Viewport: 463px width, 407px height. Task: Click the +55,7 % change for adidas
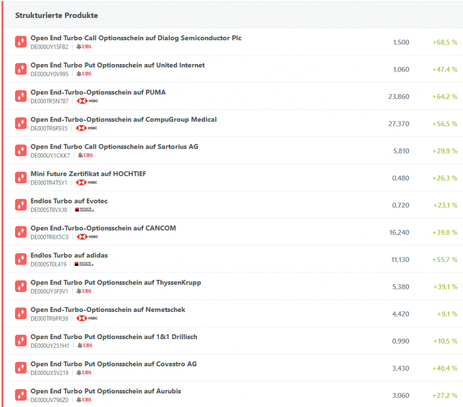point(445,259)
